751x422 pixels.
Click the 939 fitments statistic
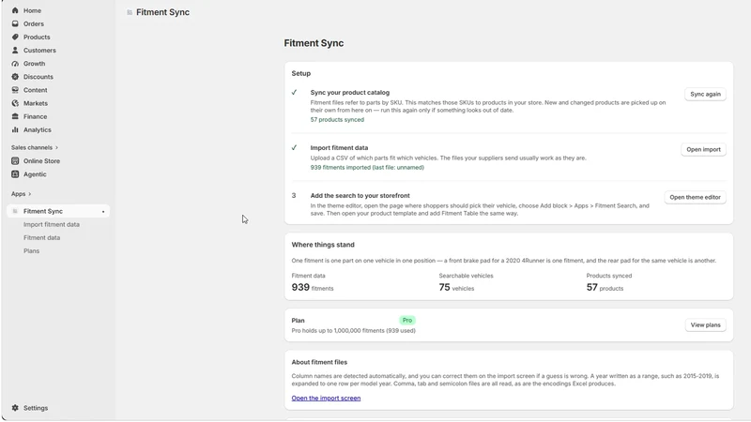click(313, 287)
